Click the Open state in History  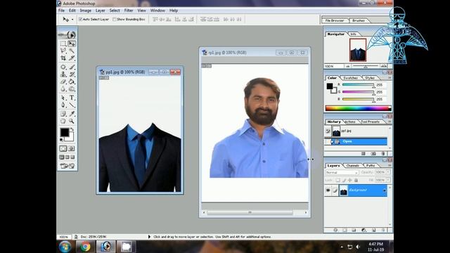click(356, 141)
